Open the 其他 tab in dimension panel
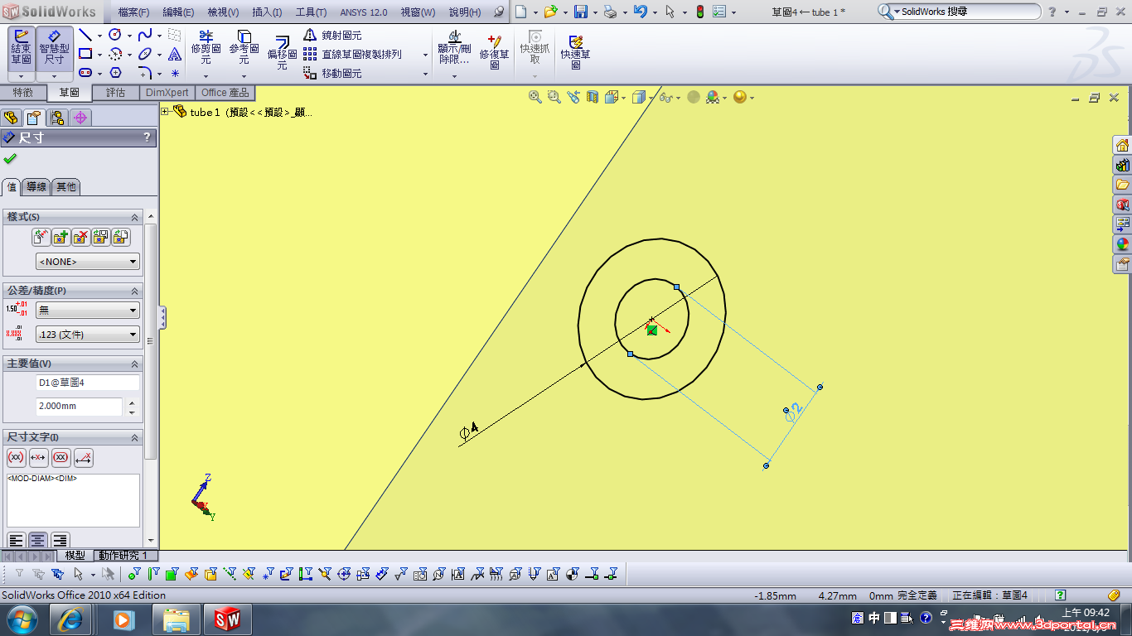Viewport: 1132px width, 636px height. [66, 187]
